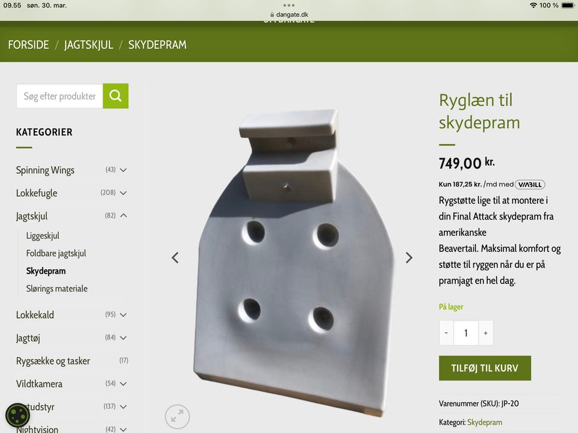This screenshot has width=578, height=433.
Task: Click the ViaBill logo badge
Action: point(530,185)
